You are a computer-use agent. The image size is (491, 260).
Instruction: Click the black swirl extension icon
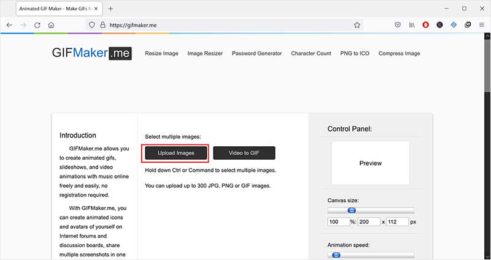tap(468, 25)
